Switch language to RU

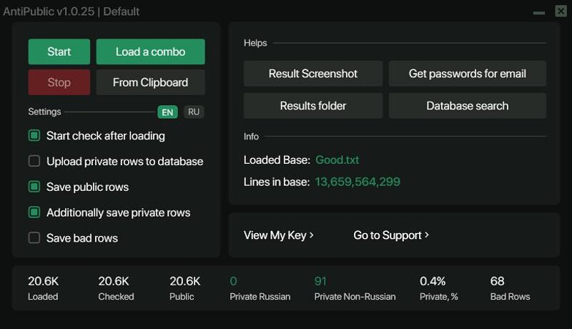coord(194,112)
